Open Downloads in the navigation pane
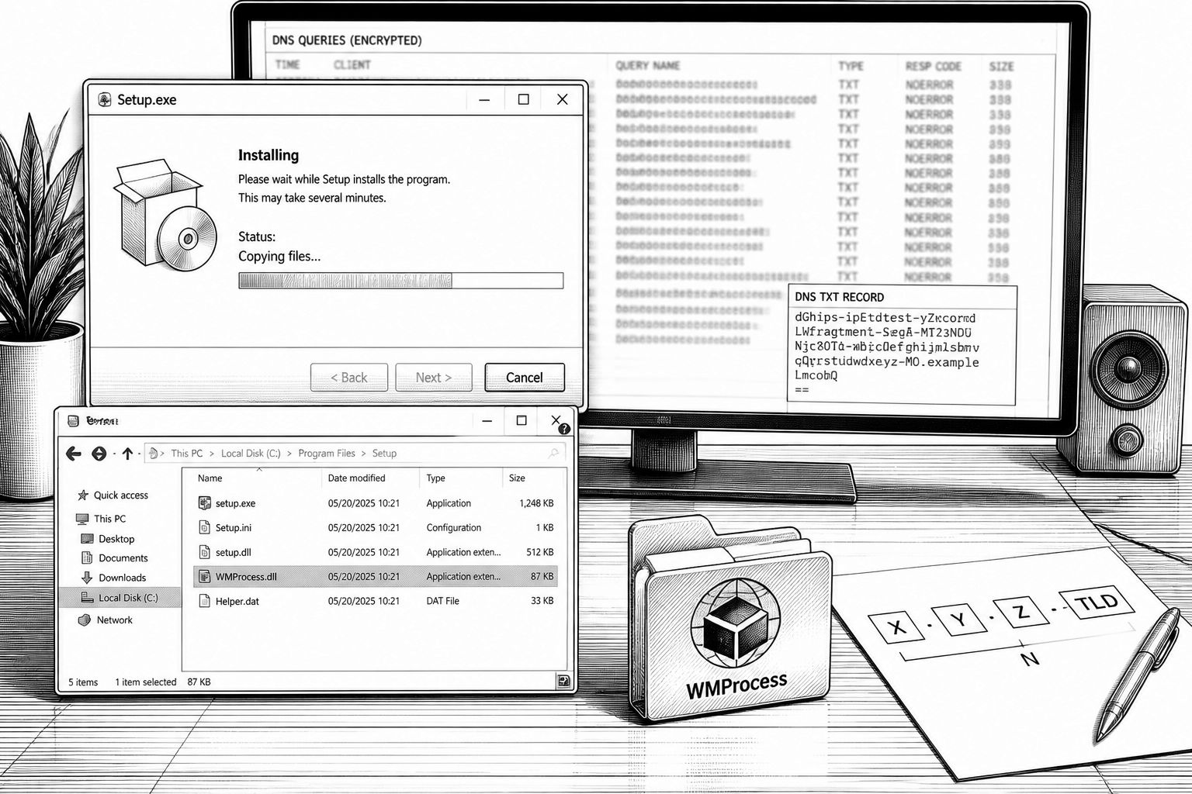Image resolution: width=1192 pixels, height=794 pixels. pyautogui.click(x=113, y=578)
